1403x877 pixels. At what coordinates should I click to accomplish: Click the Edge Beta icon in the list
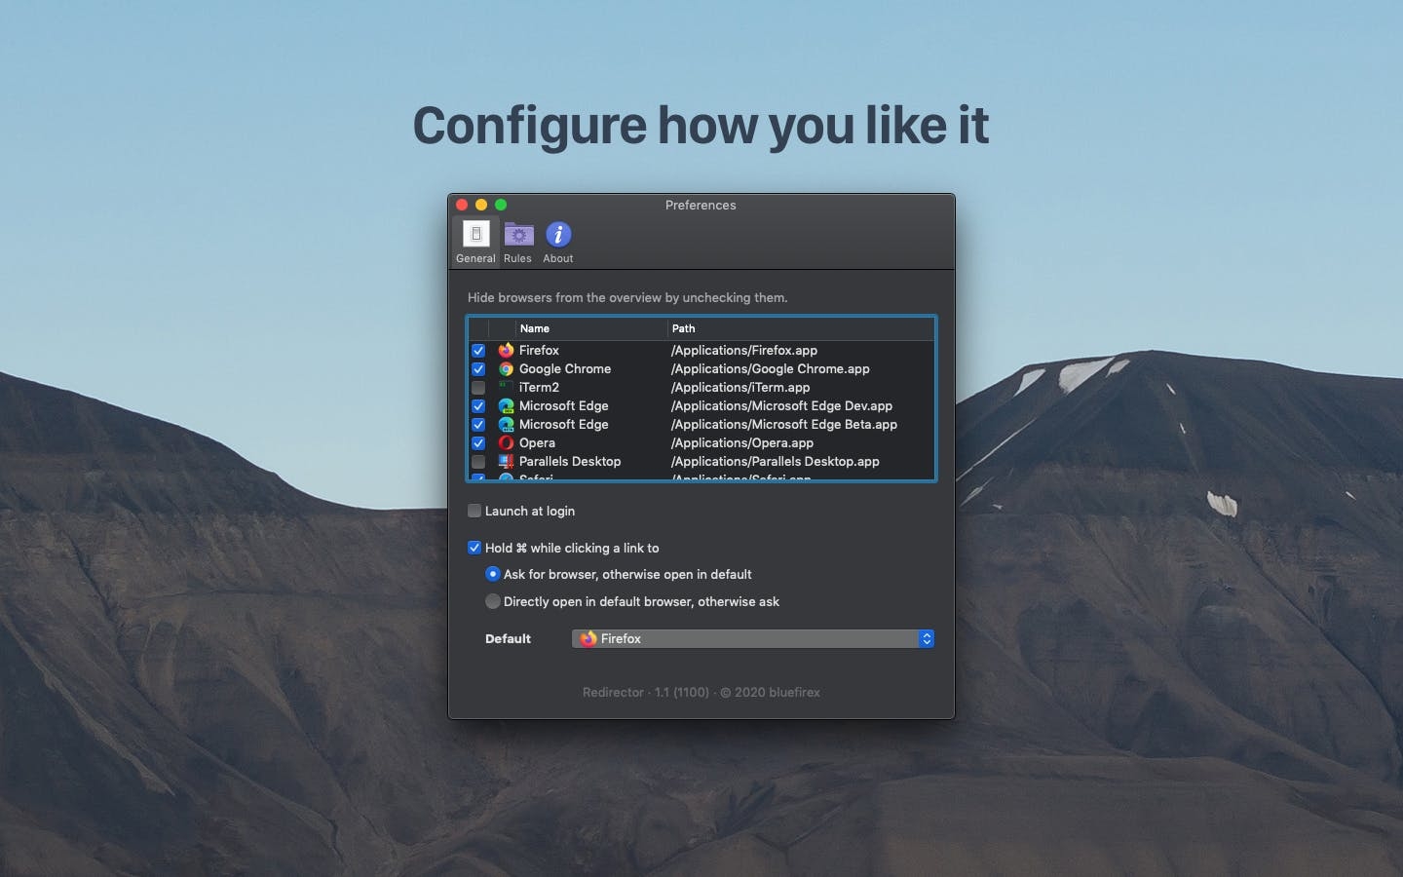507,424
